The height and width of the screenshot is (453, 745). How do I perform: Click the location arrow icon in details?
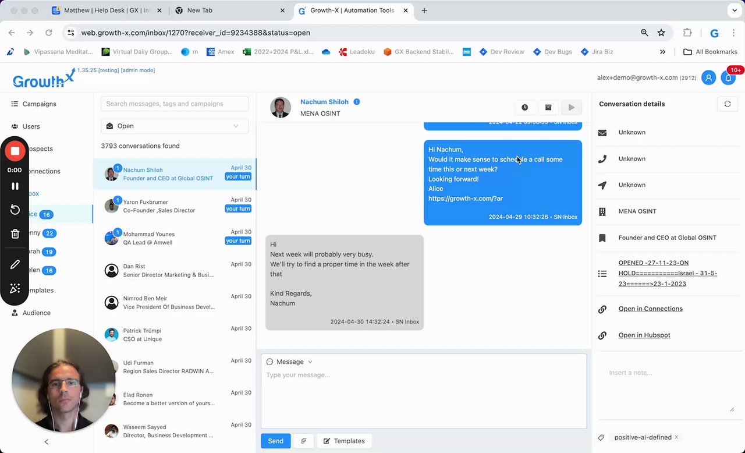coord(602,185)
